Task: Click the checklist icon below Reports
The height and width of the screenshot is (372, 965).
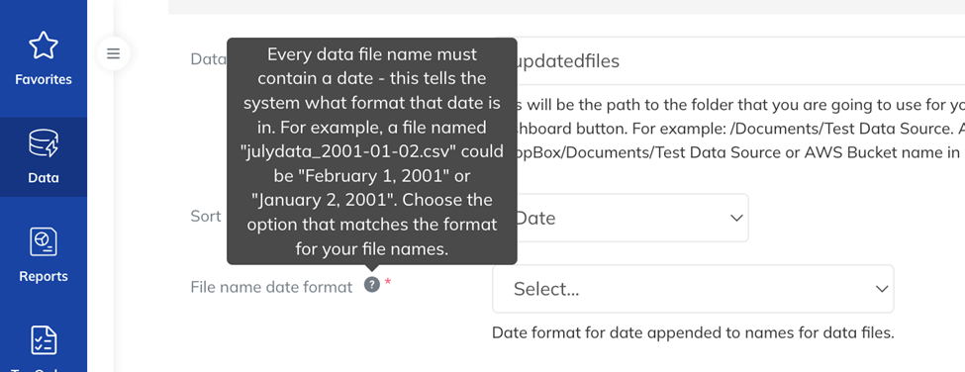Action: click(x=44, y=340)
